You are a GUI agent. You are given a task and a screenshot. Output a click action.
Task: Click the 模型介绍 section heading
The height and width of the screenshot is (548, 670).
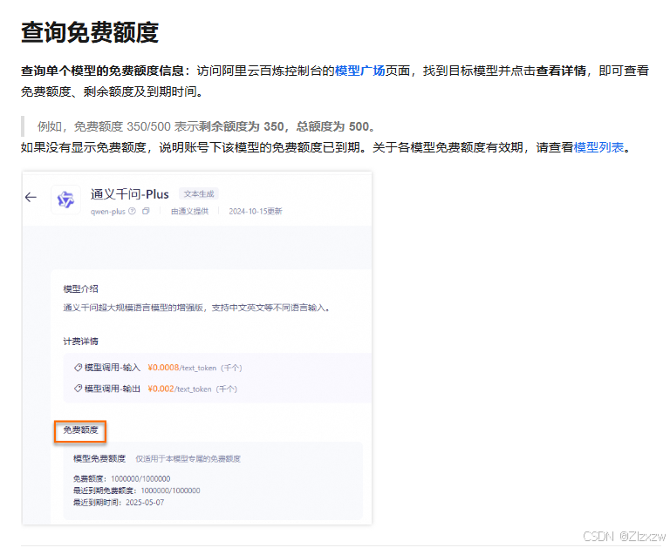point(81,289)
